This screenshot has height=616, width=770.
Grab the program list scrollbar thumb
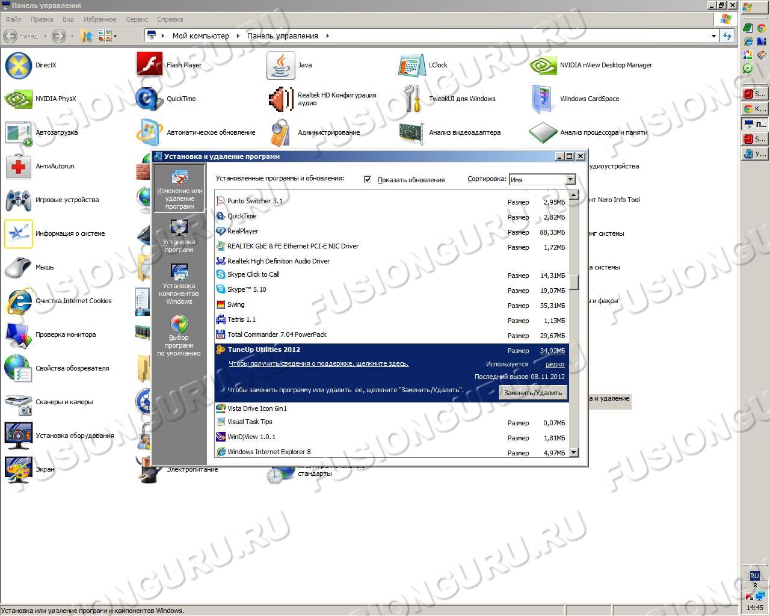point(574,282)
